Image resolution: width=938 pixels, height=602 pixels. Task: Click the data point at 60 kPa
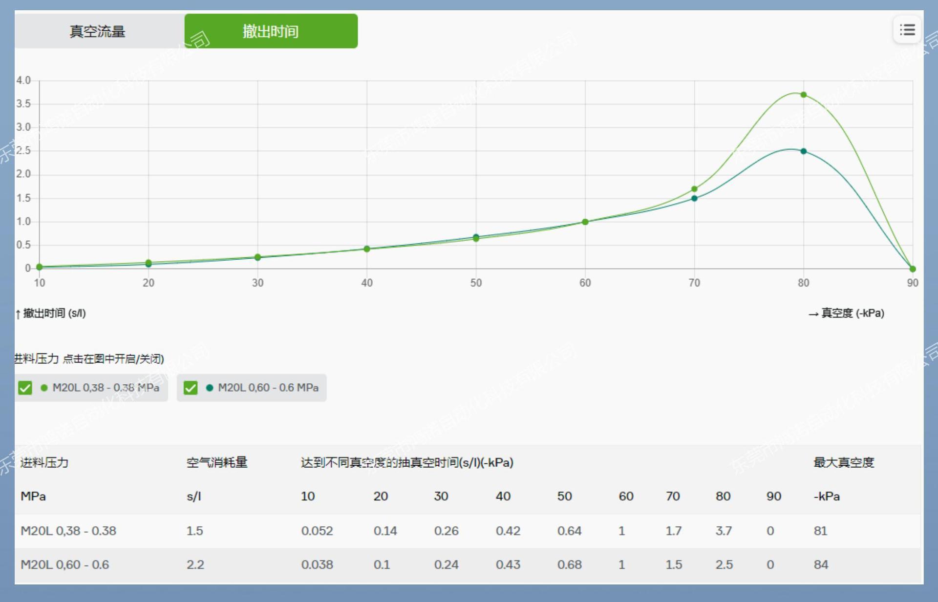click(585, 222)
